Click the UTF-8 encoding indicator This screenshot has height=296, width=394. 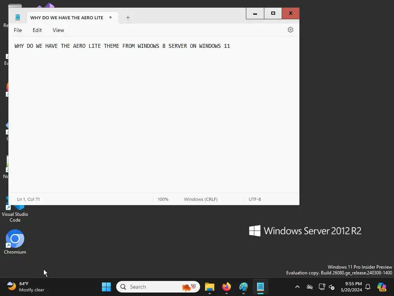(255, 199)
